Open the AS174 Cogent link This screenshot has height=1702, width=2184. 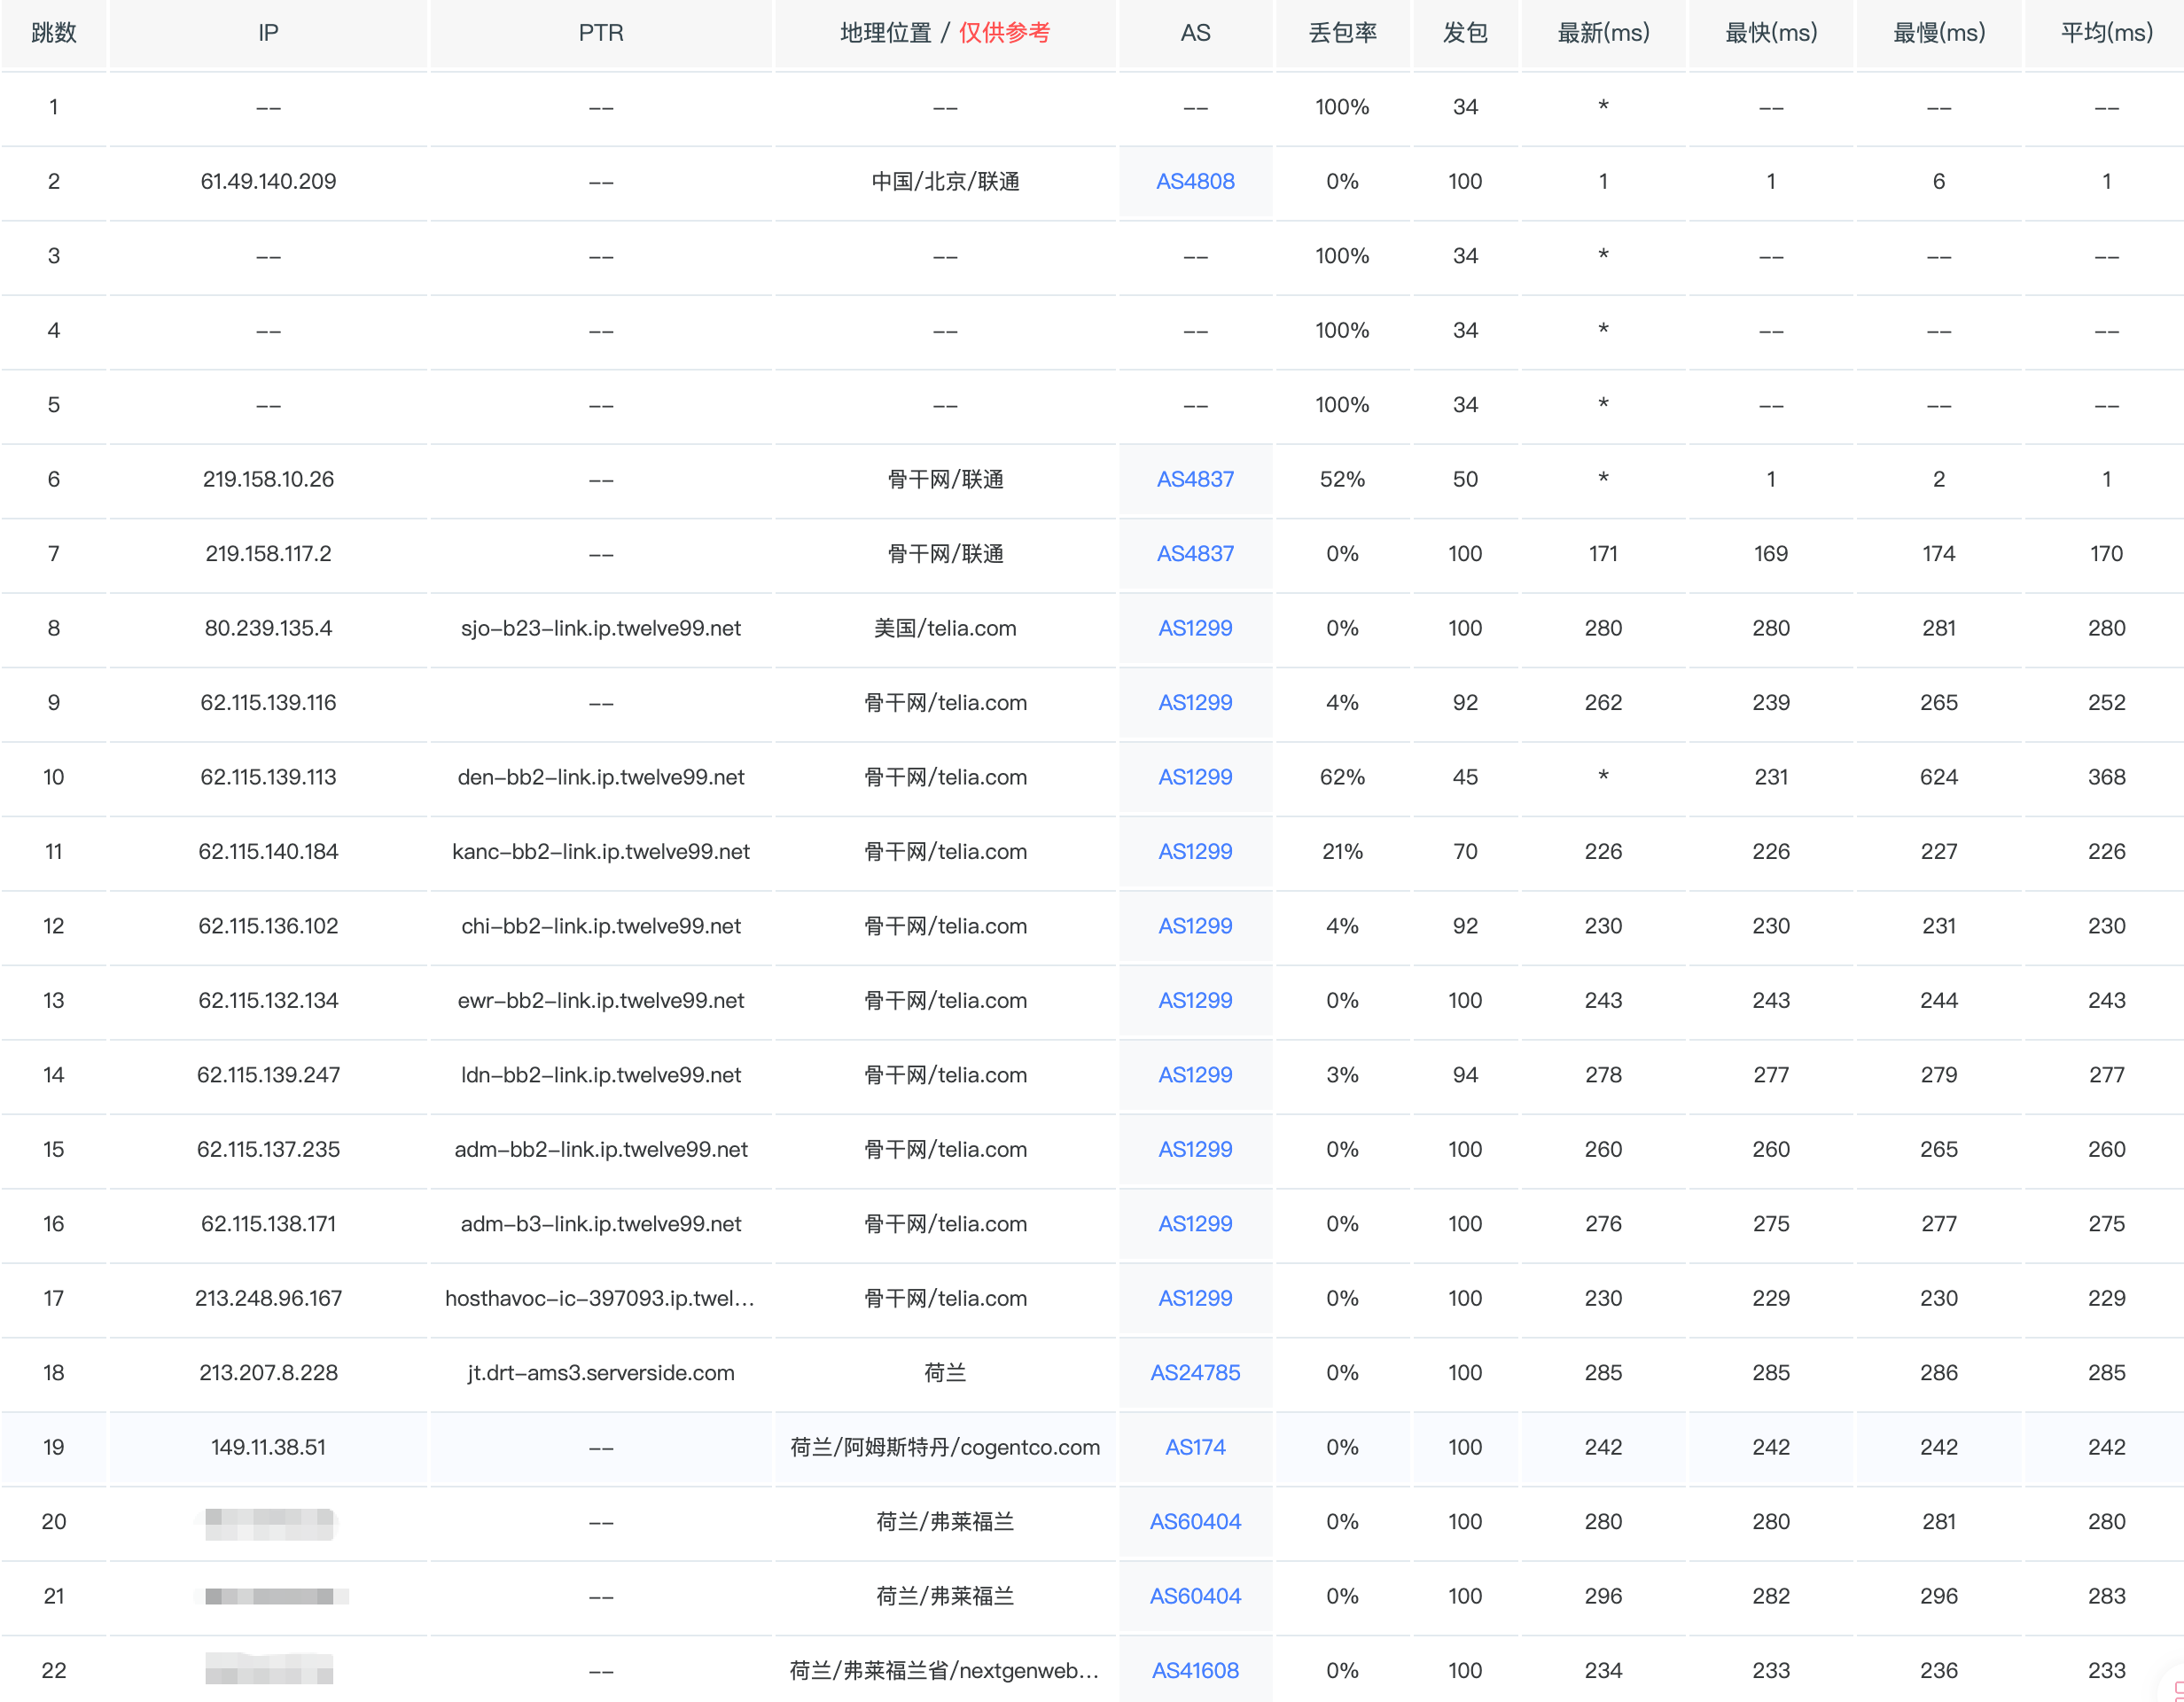pyautogui.click(x=1195, y=1447)
